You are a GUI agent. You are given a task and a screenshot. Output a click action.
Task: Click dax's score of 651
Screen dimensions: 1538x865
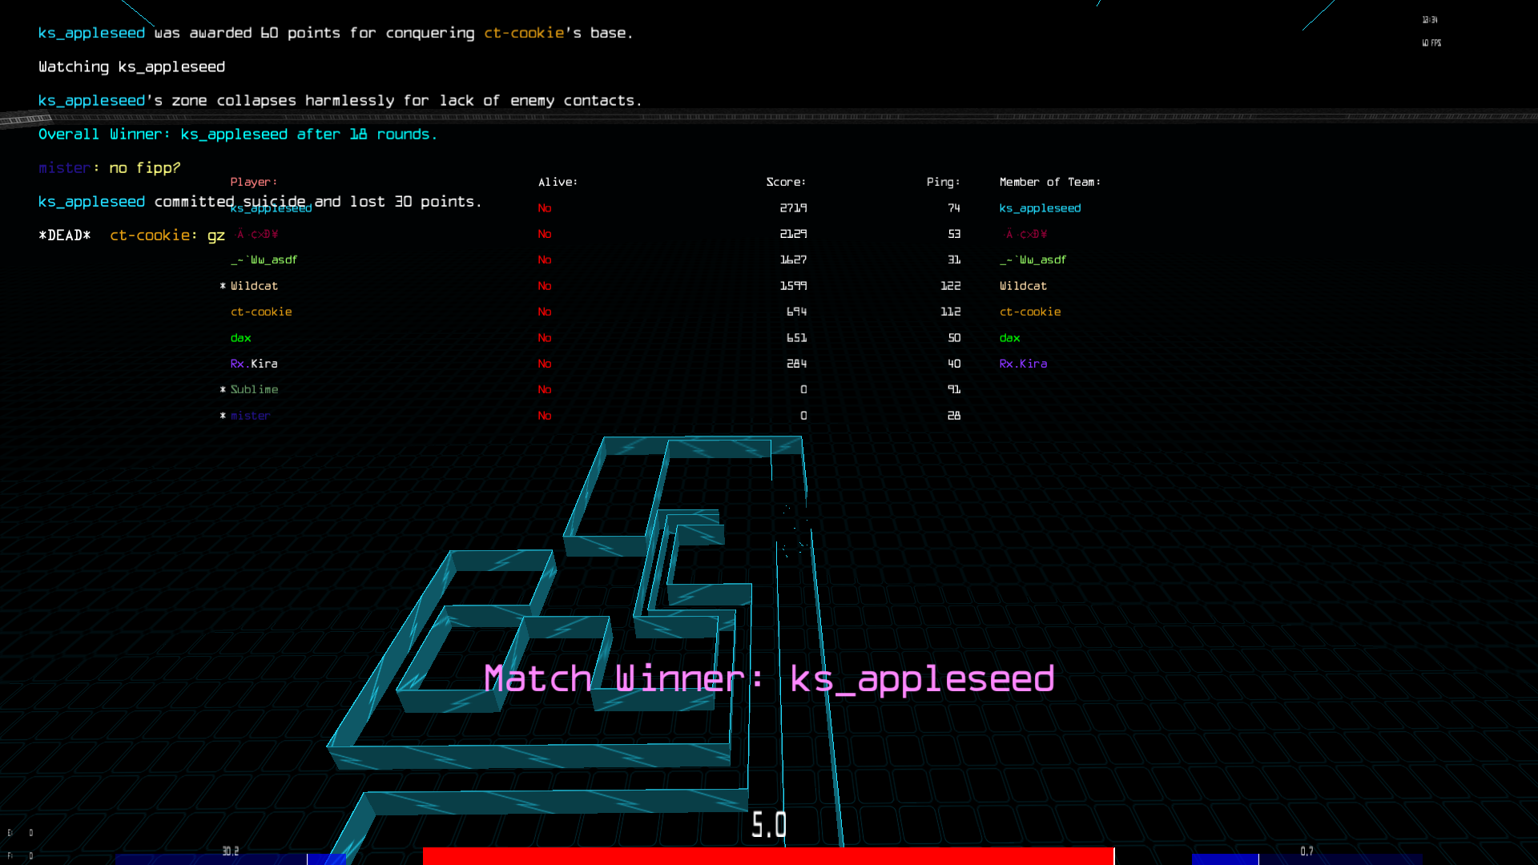coord(796,338)
